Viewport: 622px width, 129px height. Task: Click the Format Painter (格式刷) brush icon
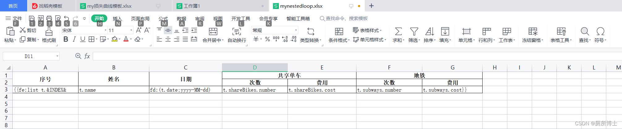point(49,31)
